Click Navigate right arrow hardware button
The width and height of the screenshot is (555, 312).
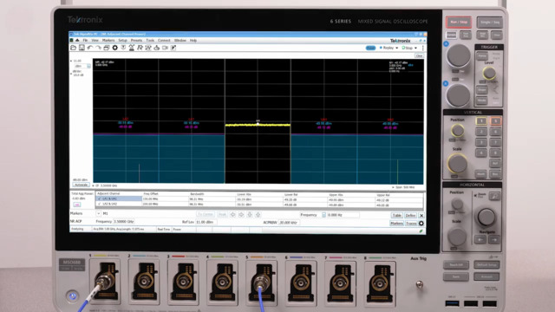coord(494,240)
